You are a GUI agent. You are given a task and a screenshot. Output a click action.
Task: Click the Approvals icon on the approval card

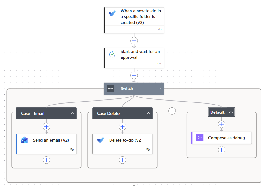[112, 54]
